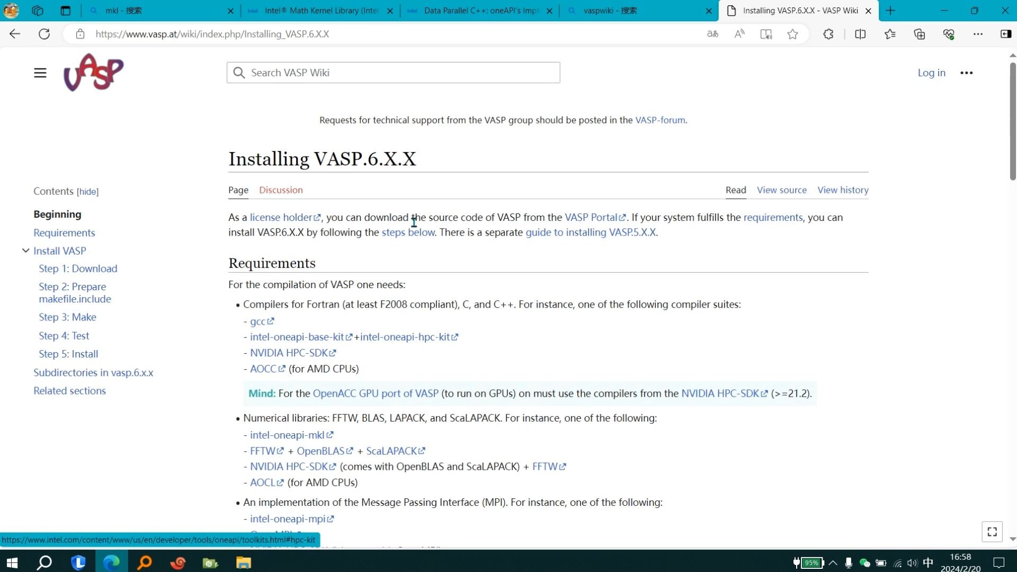
Task: Open the Collections panel
Action: tap(920, 34)
